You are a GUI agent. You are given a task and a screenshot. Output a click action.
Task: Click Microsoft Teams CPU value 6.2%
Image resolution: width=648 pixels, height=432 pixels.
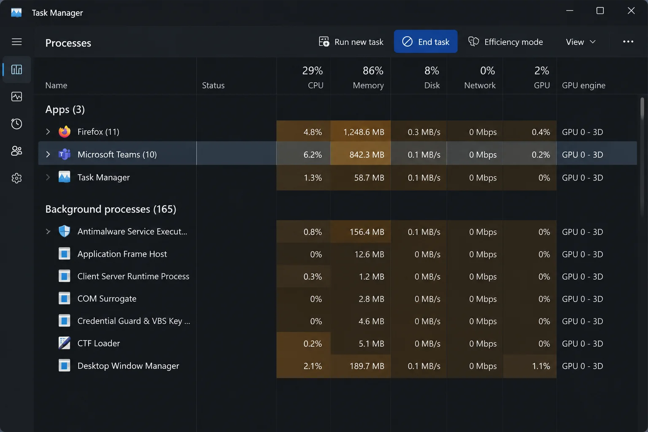tap(313, 155)
